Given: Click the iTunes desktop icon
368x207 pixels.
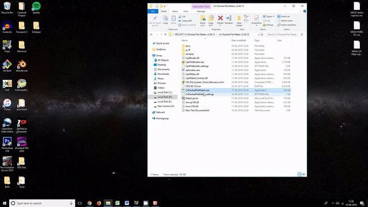Looking at the screenshot, I should tap(7, 105).
